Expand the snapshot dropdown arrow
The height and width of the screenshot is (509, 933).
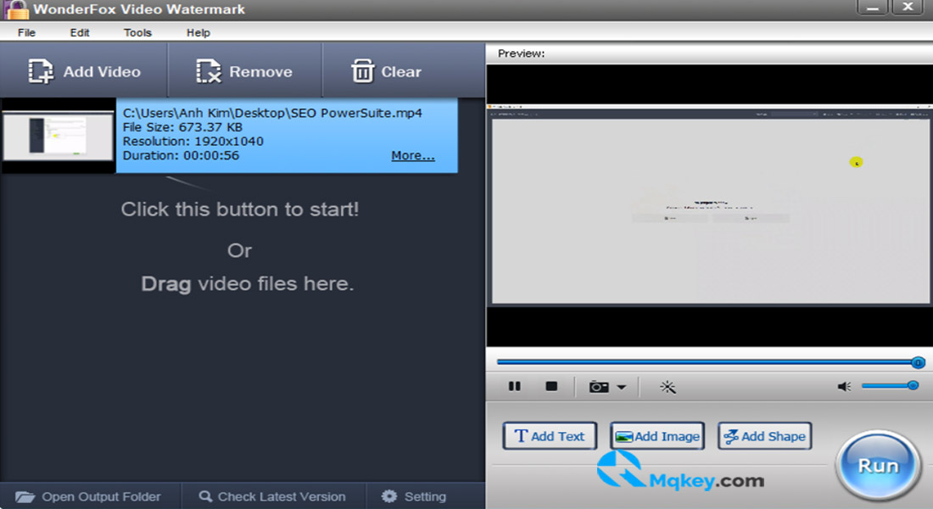[621, 387]
